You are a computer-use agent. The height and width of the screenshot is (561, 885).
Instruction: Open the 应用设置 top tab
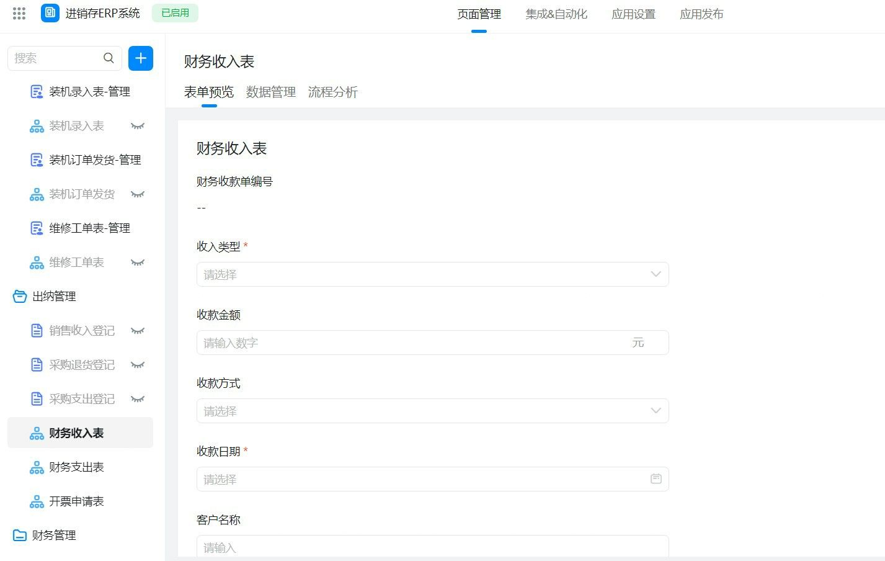click(x=633, y=14)
